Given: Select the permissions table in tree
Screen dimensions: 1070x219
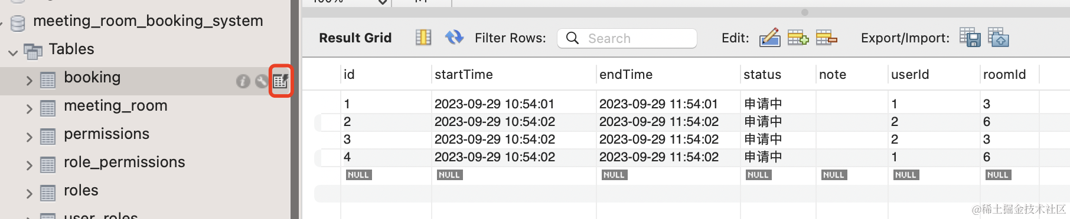Looking at the screenshot, I should pyautogui.click(x=106, y=134).
